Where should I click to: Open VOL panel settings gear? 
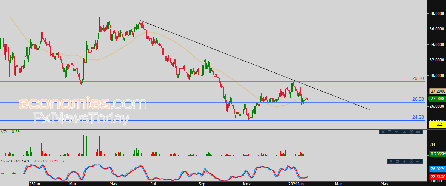(411, 132)
